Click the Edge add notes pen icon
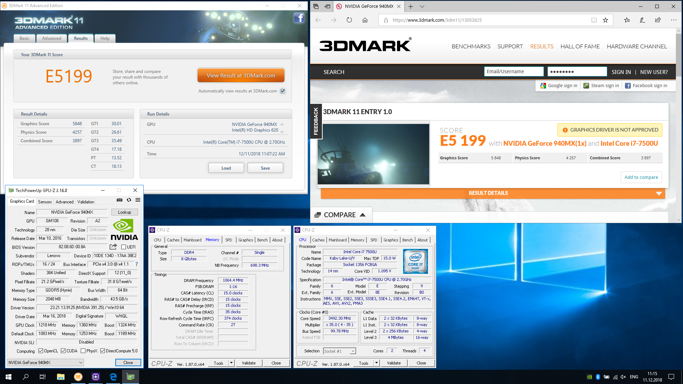Viewport: 683px width, 384px height. [642, 20]
